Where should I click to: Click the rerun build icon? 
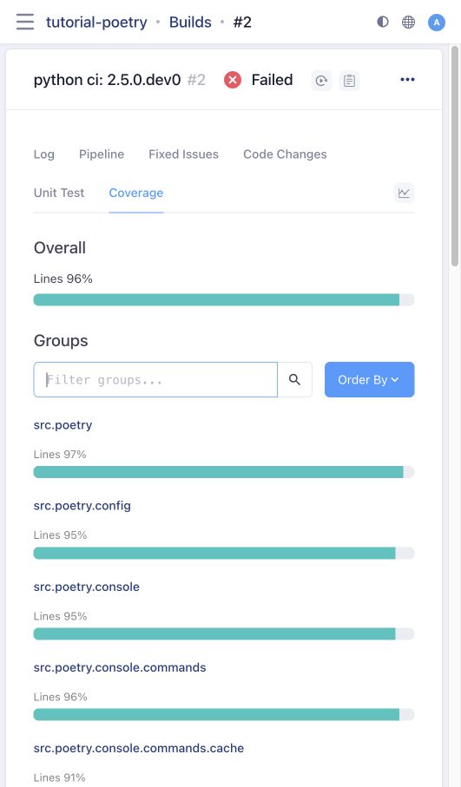coord(321,81)
